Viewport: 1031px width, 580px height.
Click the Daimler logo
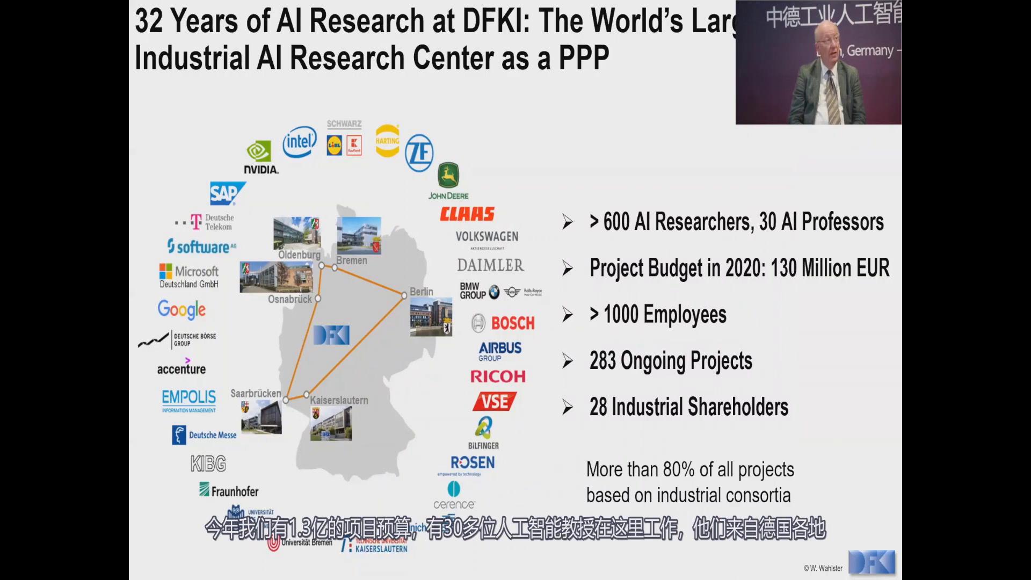click(490, 265)
